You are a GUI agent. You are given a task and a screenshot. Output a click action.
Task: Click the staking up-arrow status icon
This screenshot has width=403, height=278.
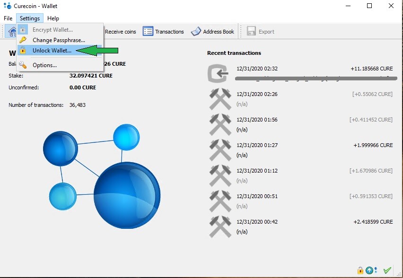pyautogui.click(x=369, y=270)
